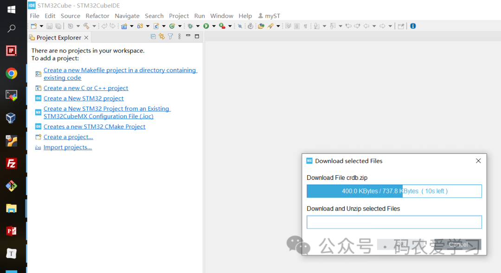The height and width of the screenshot is (273, 501).
Task: Open the Project menu
Action: click(179, 16)
